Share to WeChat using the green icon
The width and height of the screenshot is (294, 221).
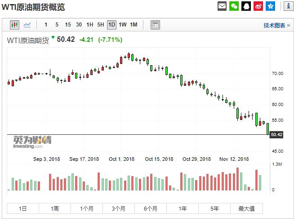pos(234,6)
